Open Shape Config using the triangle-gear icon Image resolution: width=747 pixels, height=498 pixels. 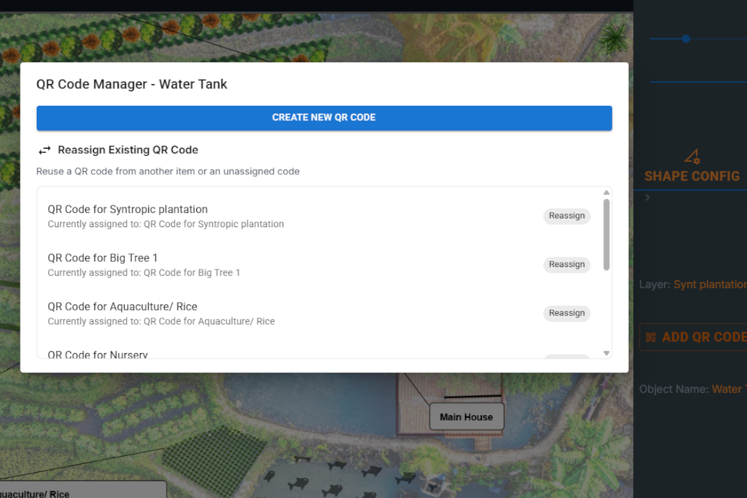tap(691, 156)
